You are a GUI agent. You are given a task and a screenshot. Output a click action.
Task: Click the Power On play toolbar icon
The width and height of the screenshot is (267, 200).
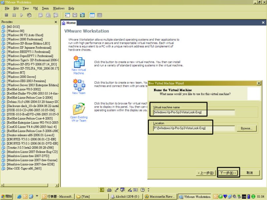click(x=22, y=15)
